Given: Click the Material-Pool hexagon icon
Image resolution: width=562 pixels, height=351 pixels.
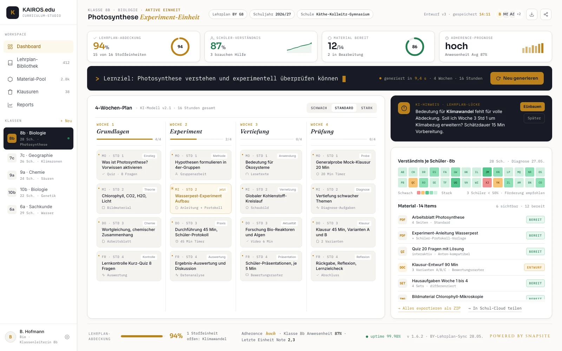Looking at the screenshot, I should tap(10, 79).
